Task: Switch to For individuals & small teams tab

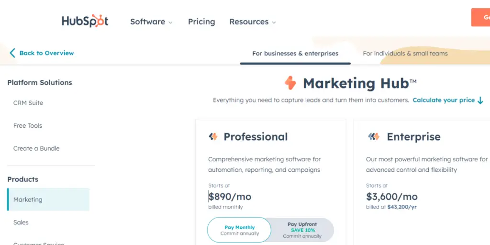Action: pyautogui.click(x=405, y=54)
